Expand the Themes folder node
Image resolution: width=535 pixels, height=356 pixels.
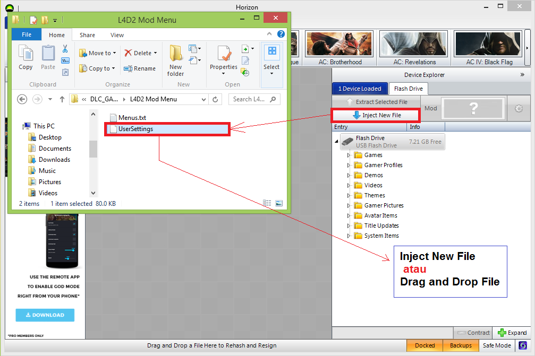[349, 196]
